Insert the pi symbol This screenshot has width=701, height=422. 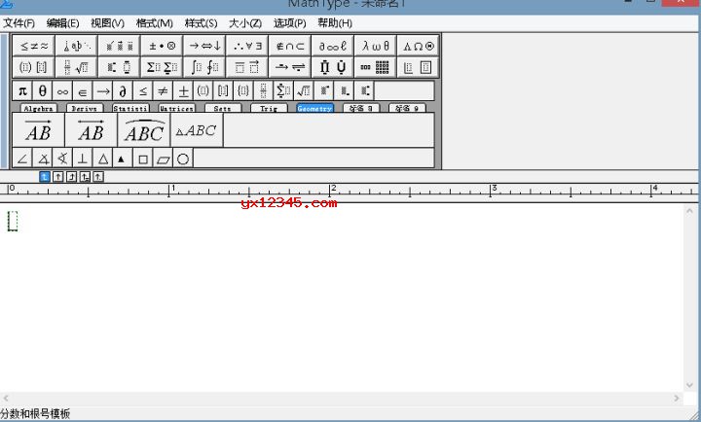point(22,91)
